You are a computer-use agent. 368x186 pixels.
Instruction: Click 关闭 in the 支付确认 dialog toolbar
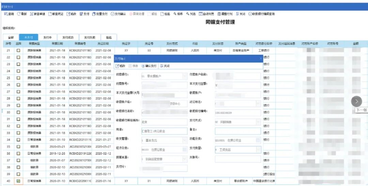(165, 66)
